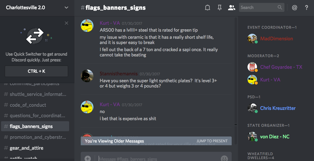Viewport: 314px width, 161px height.
Task: Click the CTRL + K button
Action: pos(36,71)
